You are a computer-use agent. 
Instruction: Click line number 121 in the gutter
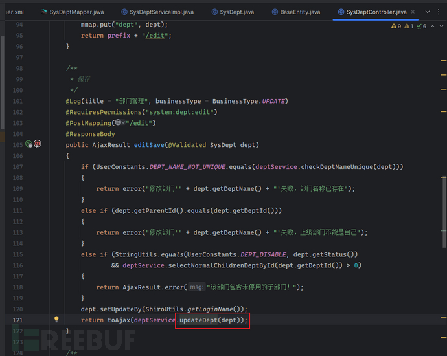(x=17, y=320)
